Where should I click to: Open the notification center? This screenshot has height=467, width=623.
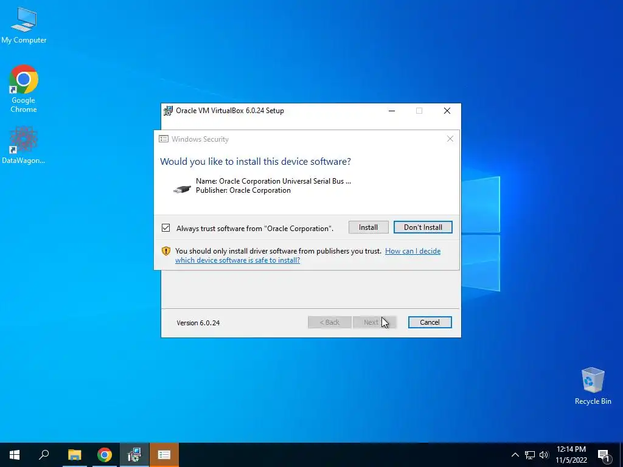[604, 455]
